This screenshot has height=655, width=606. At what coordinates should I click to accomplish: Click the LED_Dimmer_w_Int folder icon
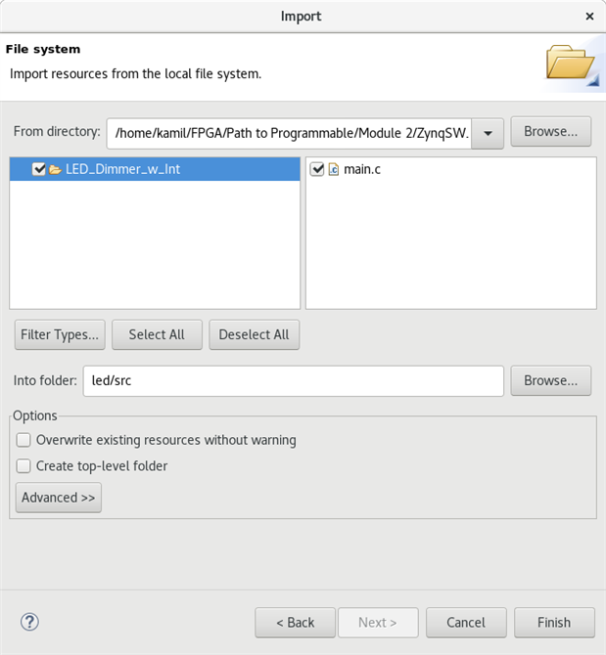[x=56, y=169]
